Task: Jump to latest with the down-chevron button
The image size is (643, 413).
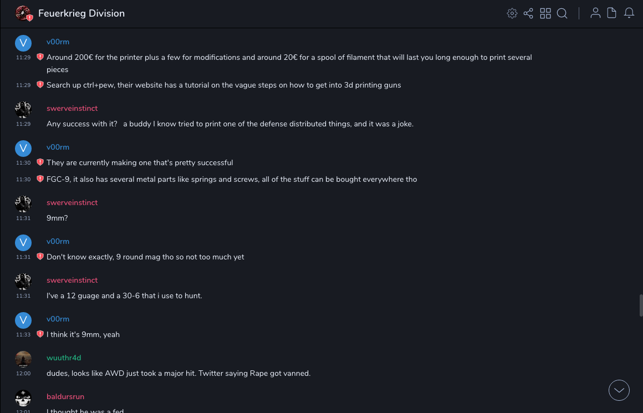Action: pyautogui.click(x=619, y=390)
